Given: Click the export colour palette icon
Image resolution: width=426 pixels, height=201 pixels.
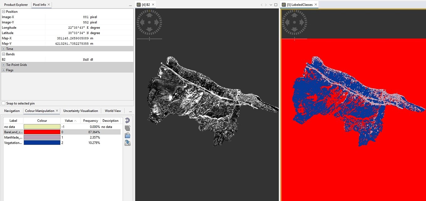Looking at the screenshot, I should click(127, 143).
